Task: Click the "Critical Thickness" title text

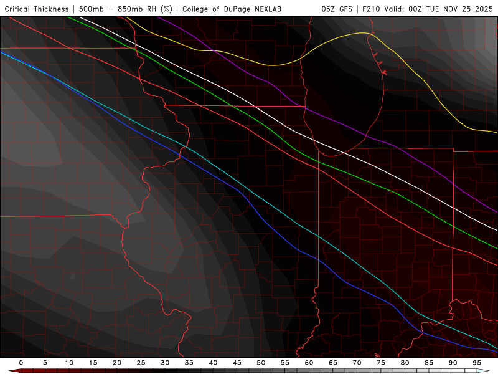Action: pyautogui.click(x=37, y=9)
